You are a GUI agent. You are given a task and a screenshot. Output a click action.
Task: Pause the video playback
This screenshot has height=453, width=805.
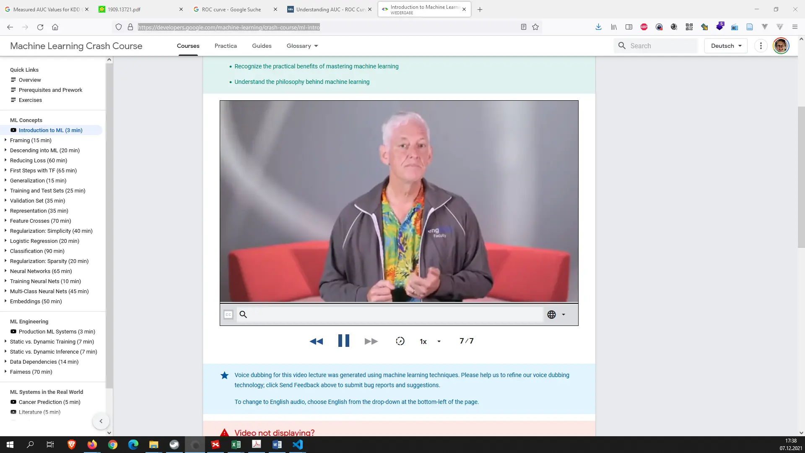(343, 341)
